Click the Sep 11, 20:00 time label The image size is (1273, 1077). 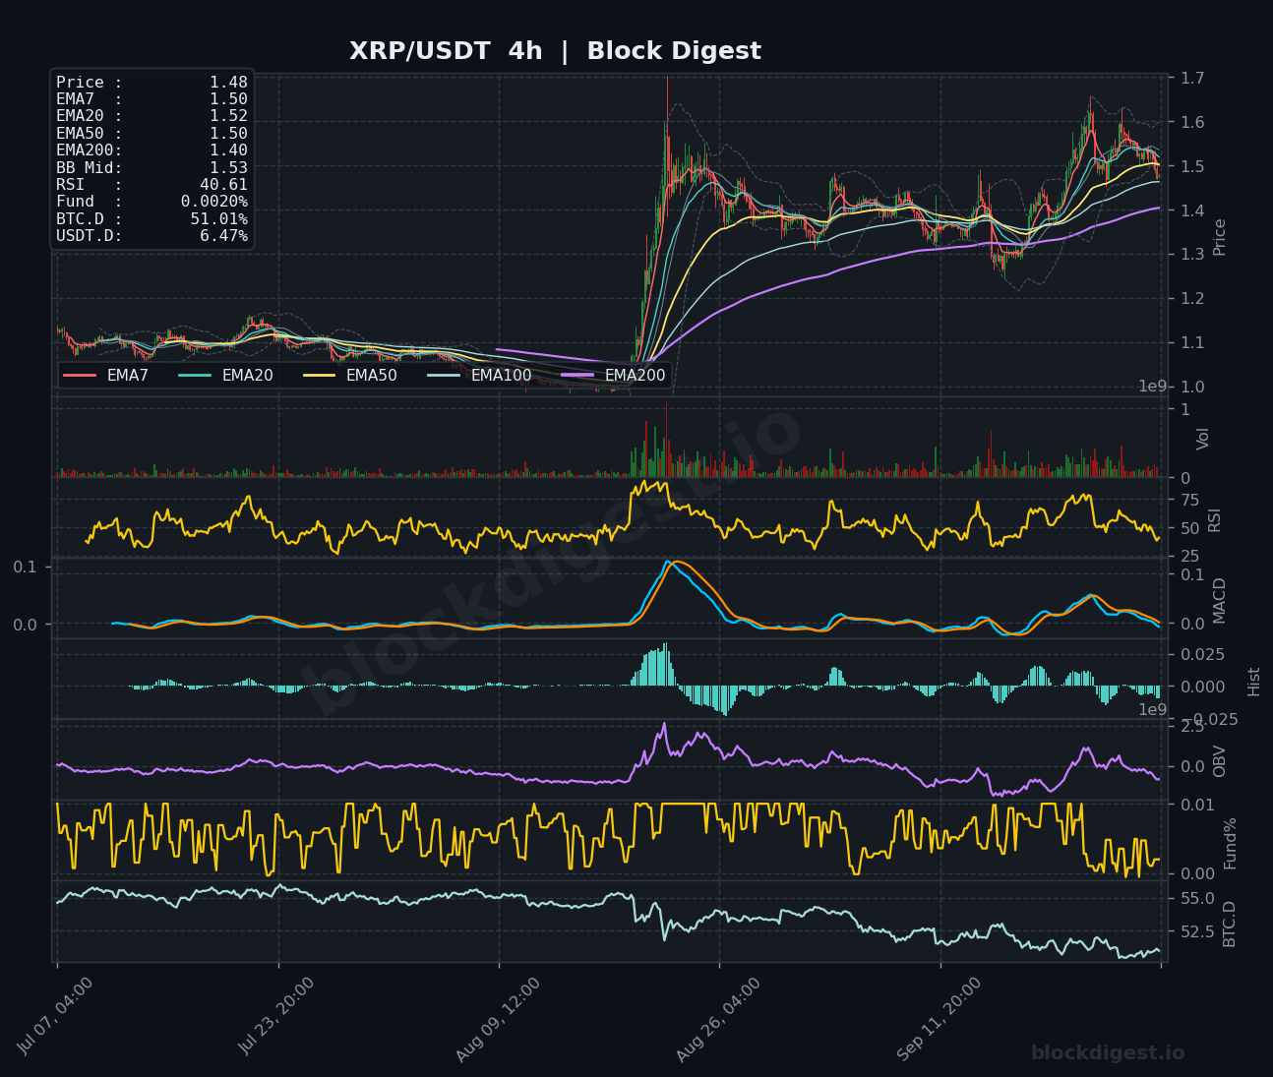point(939,1019)
